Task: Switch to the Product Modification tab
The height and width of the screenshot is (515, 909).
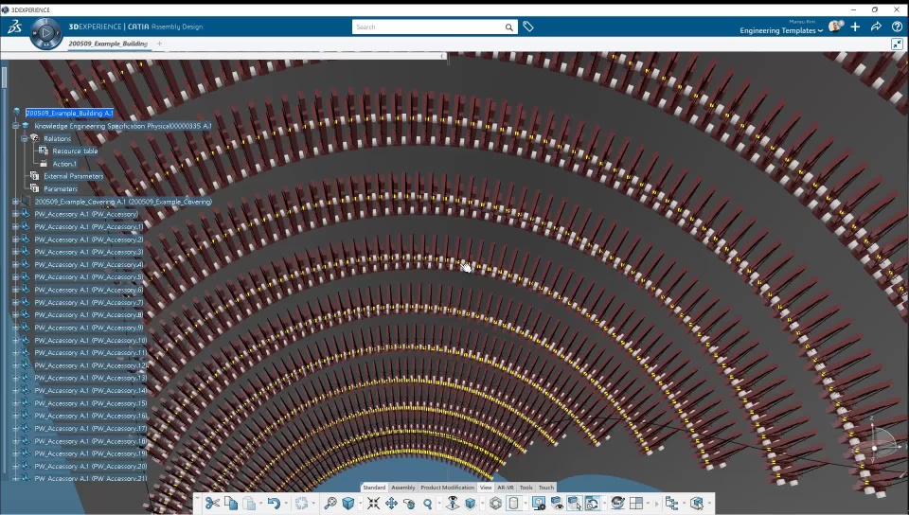Action: pos(448,488)
